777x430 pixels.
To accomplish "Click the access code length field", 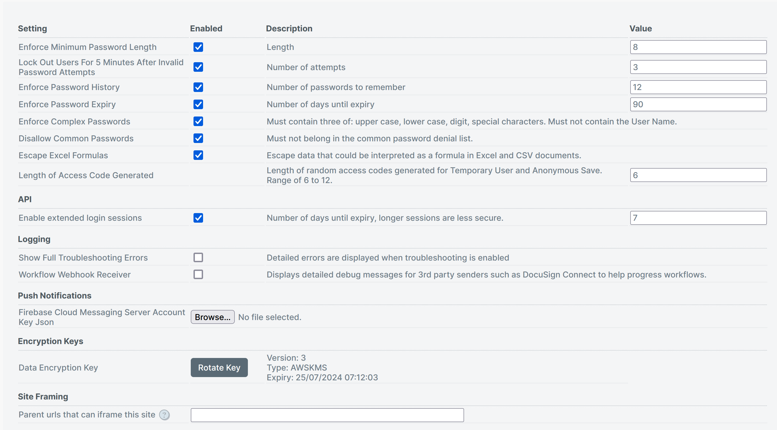I will 698,175.
